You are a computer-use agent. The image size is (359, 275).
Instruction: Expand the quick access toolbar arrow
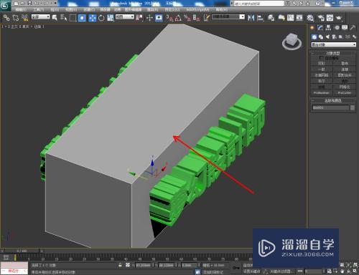coord(55,4)
